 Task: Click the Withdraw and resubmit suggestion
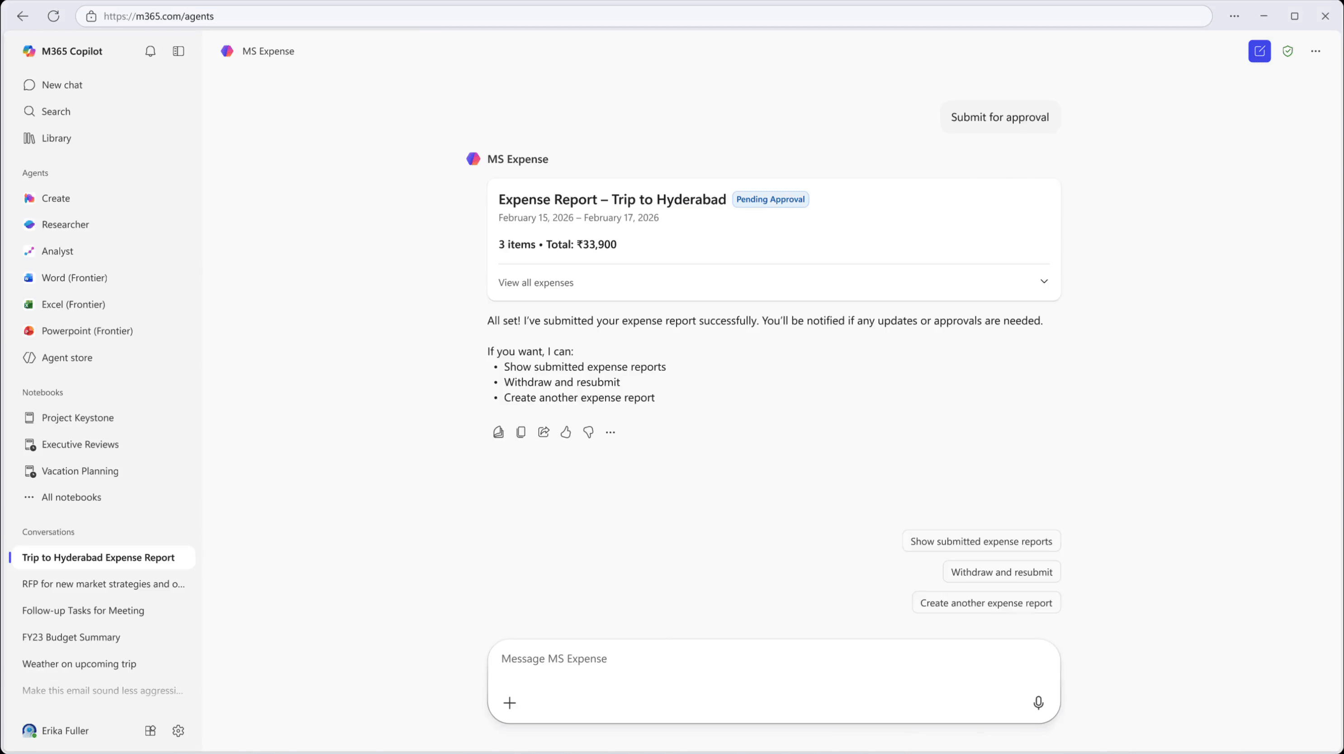(1001, 571)
